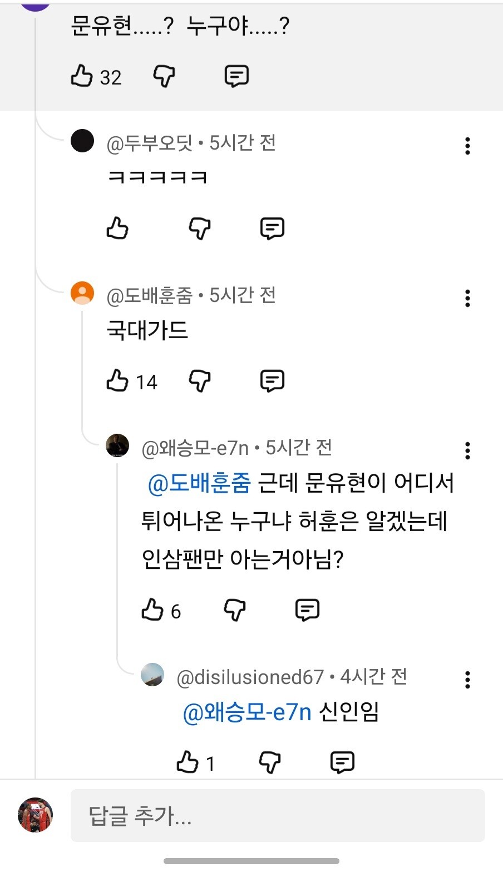
Task: Like the ㅋㅋㅋㅋㅋ comment by 두부오딧
Action: point(117,228)
